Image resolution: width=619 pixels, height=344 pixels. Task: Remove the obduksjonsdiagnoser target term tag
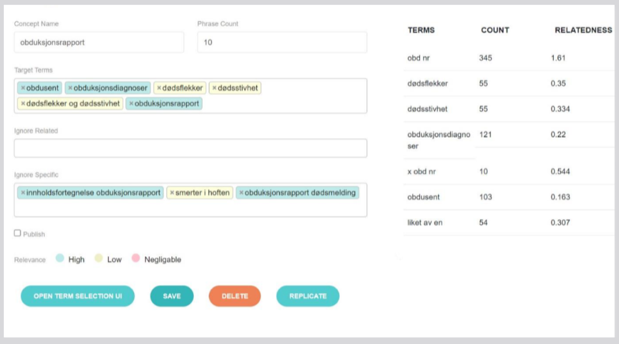pyautogui.click(x=70, y=88)
